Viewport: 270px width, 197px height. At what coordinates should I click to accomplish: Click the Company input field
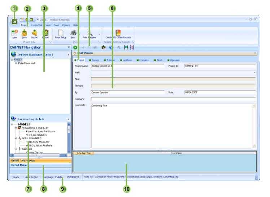tap(173, 99)
